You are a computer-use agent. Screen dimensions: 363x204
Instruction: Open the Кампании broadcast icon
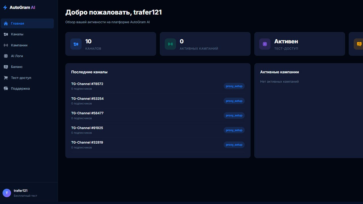(x=6, y=45)
